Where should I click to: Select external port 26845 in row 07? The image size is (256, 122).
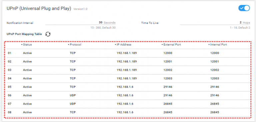[168, 104]
